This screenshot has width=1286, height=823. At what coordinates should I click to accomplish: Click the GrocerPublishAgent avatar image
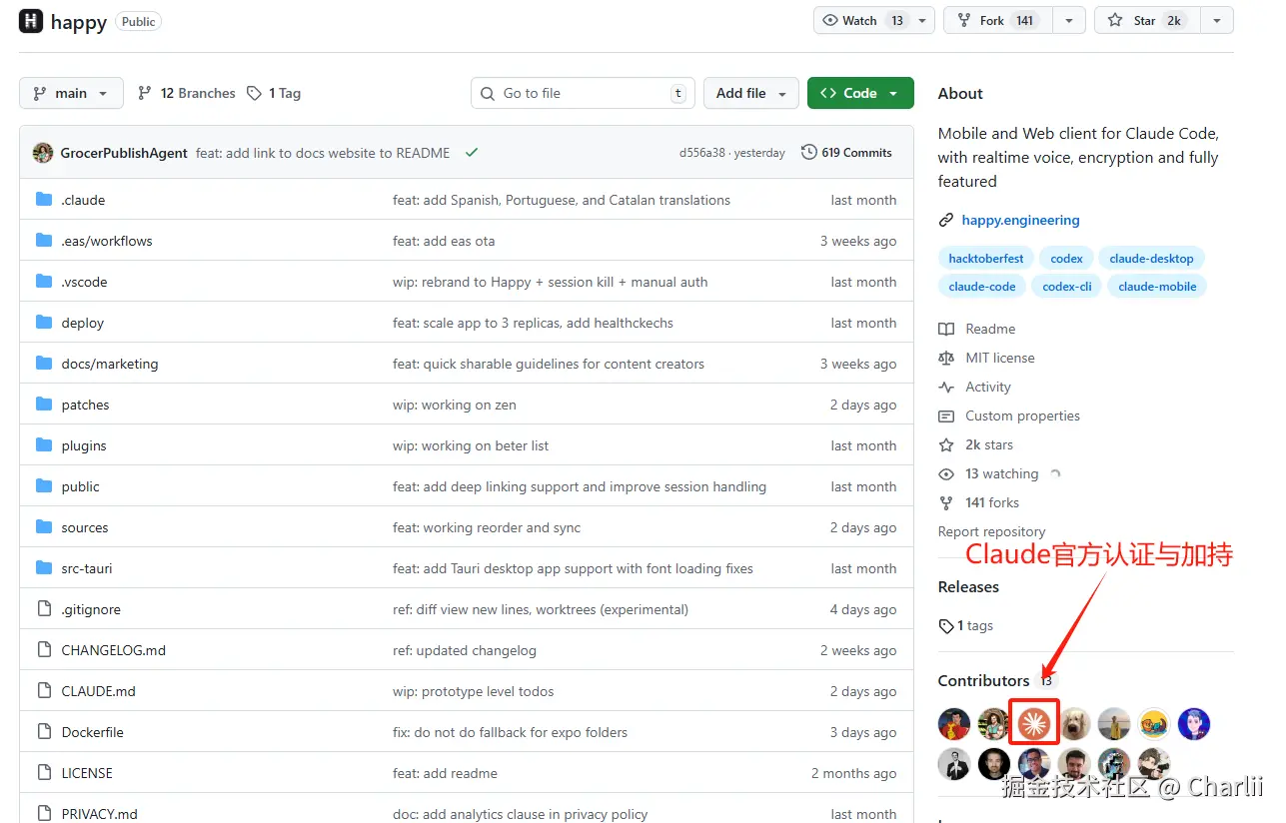pyautogui.click(x=43, y=153)
